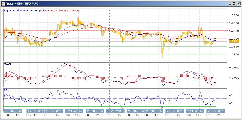This screenshot has height=120, width=242.
Task: Select the blue Exponential_Moving_Average legend label
Action: click(x=23, y=11)
